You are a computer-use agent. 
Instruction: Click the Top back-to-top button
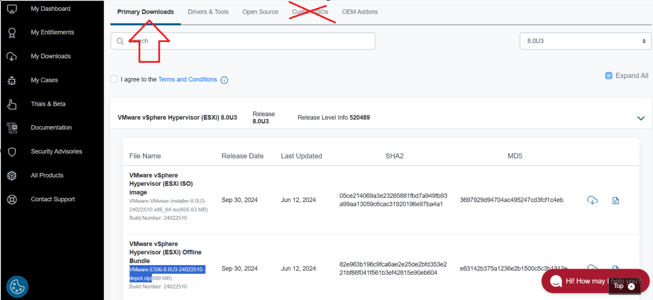point(624,286)
